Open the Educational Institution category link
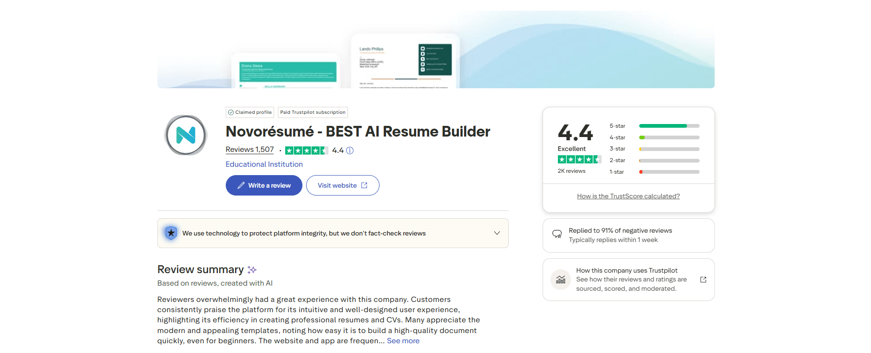871x353 pixels. 264,164
